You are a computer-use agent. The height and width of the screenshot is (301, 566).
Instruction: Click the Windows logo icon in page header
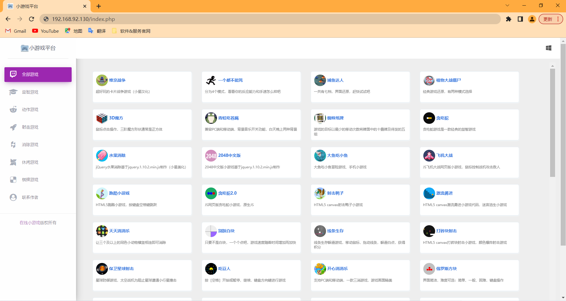pos(548,48)
